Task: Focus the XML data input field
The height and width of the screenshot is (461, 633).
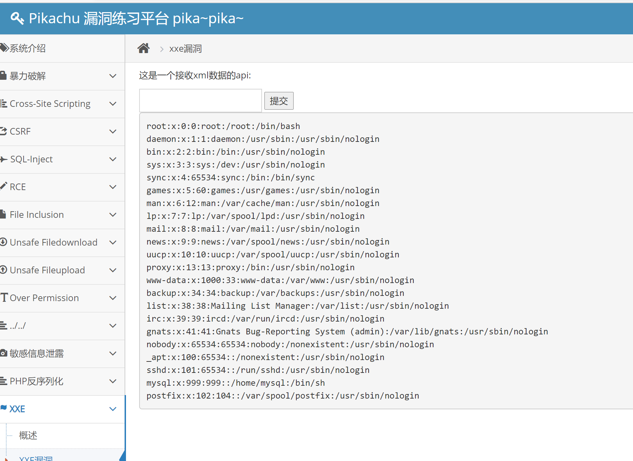Action: (200, 101)
